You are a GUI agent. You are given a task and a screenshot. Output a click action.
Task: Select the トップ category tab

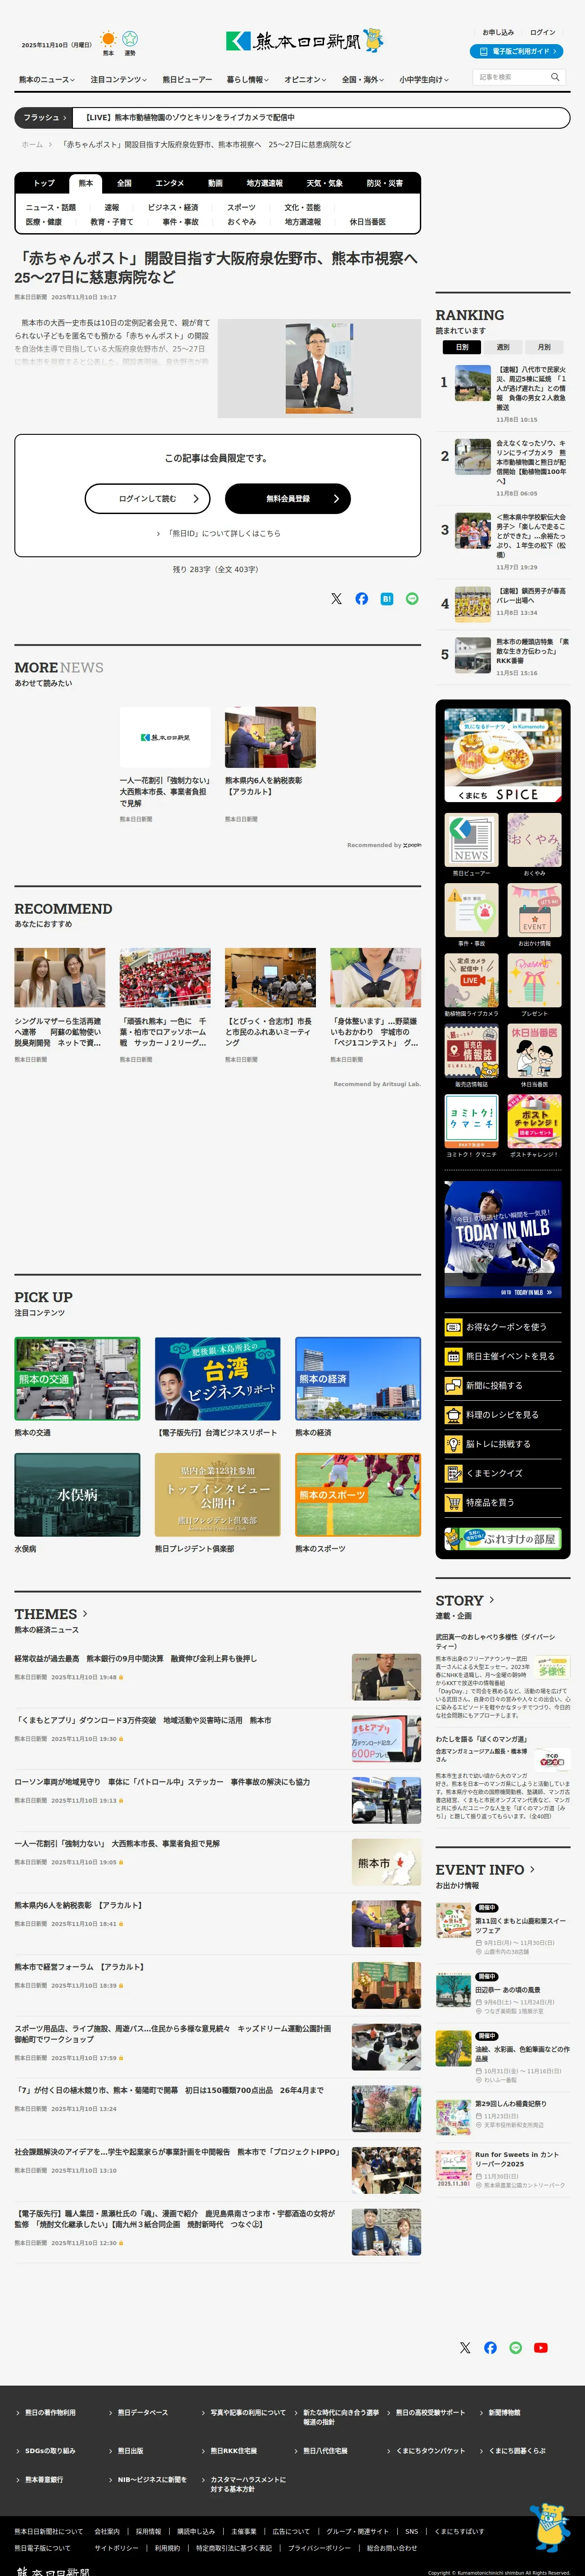[x=44, y=183]
